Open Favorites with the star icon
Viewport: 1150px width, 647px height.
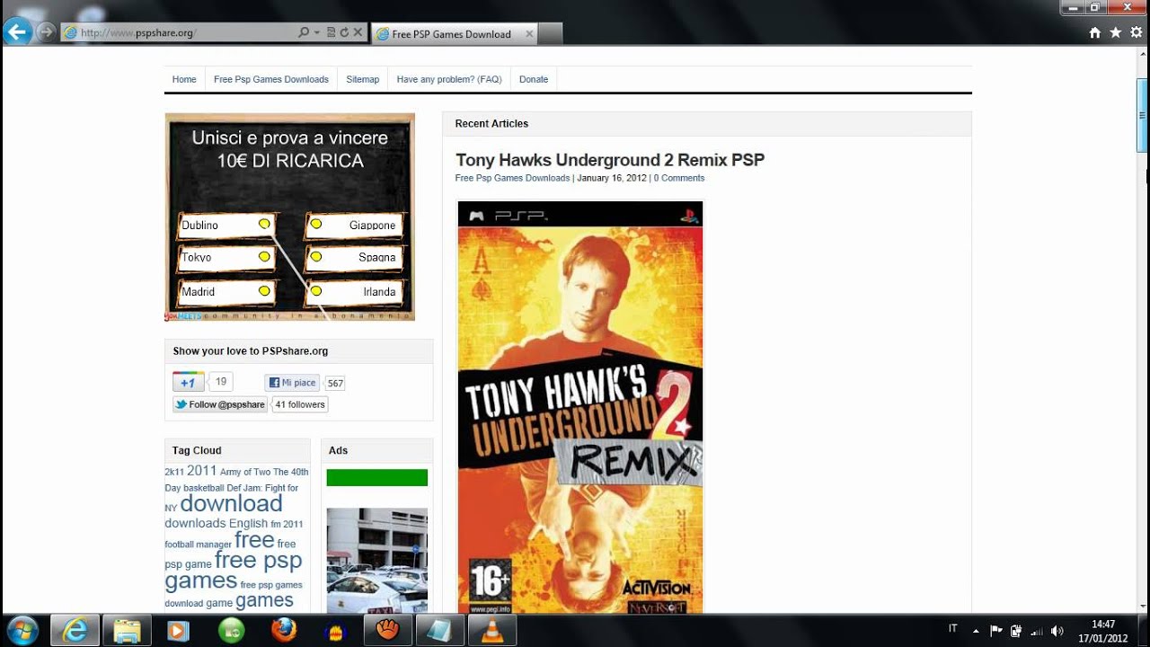[1115, 32]
